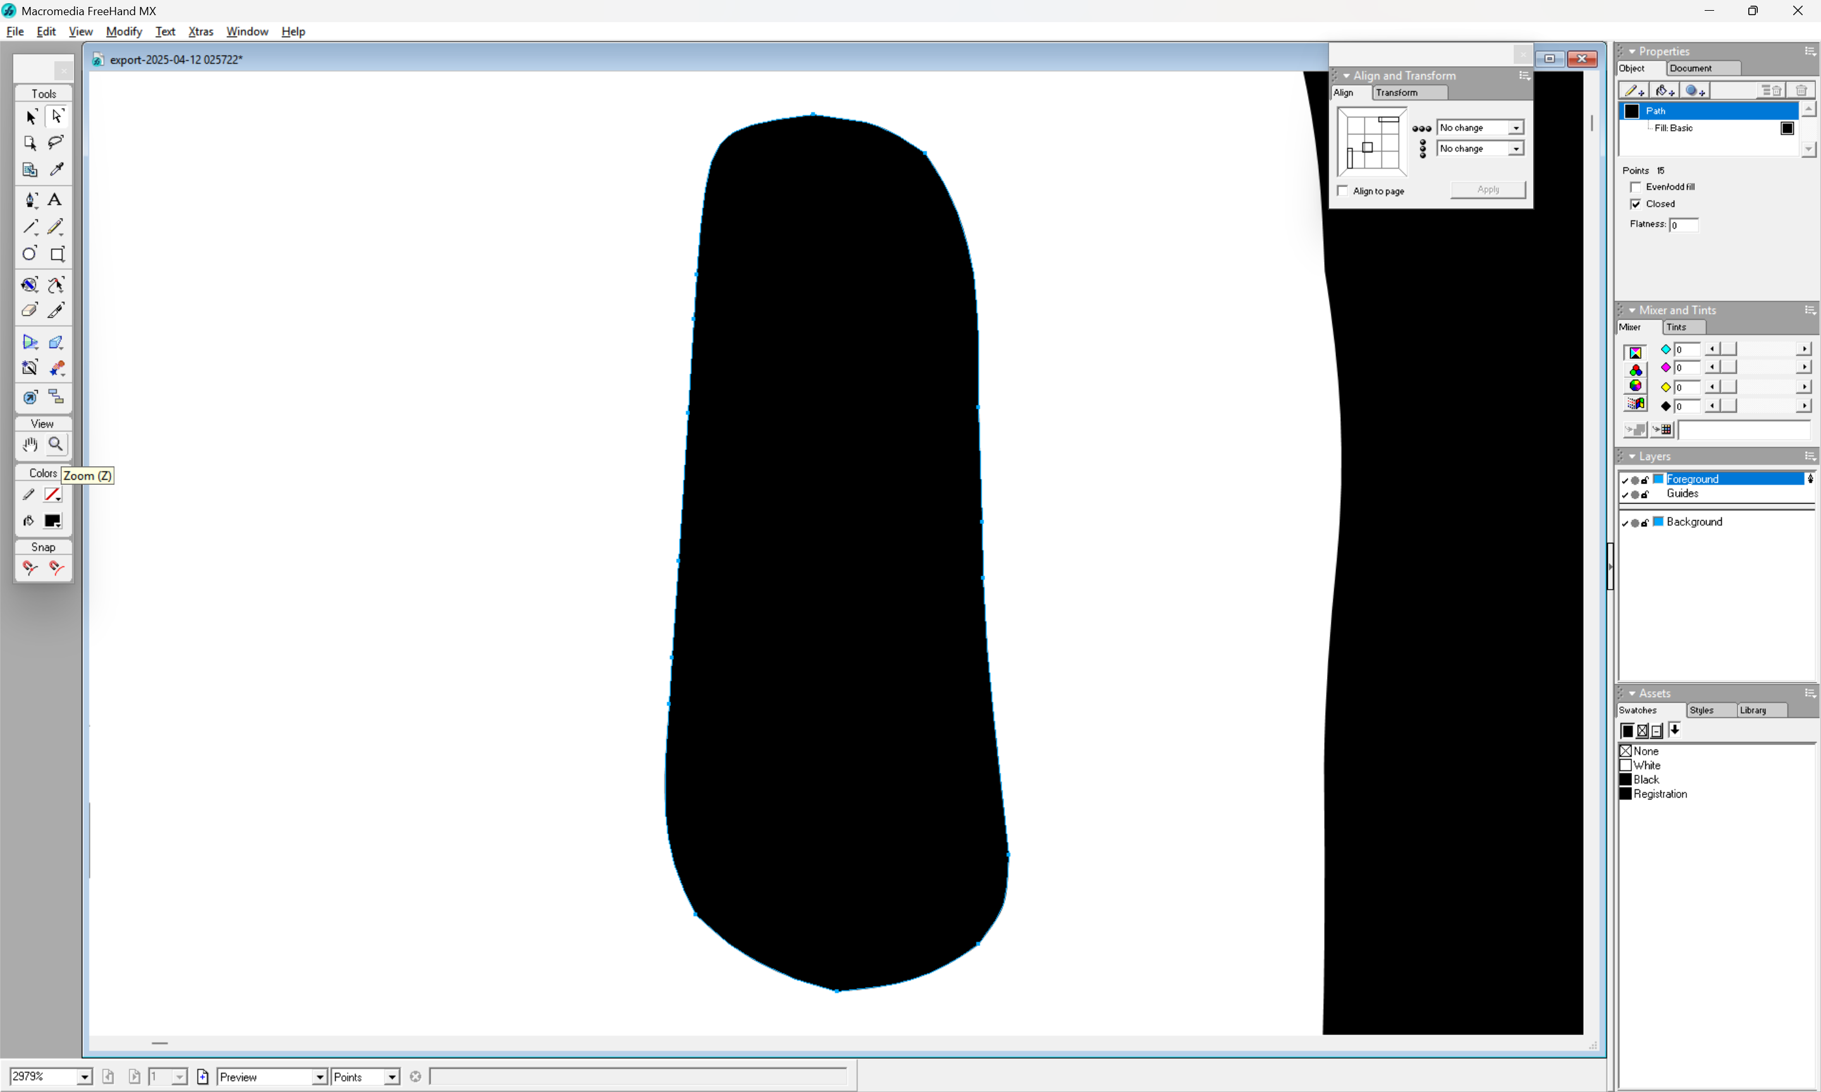Image resolution: width=1821 pixels, height=1092 pixels.
Task: Select the Lasso tool
Action: [x=56, y=142]
